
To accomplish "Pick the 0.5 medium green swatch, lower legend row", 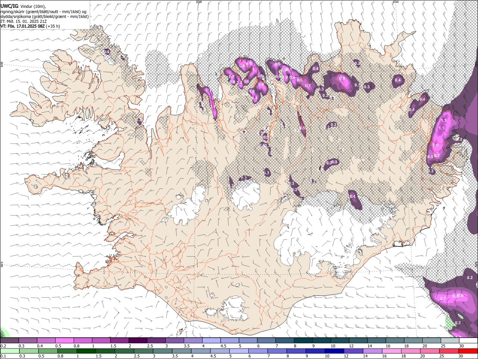I will (48, 351).
